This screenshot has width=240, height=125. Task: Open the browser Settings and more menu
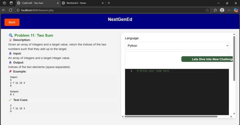[x=229, y=10]
